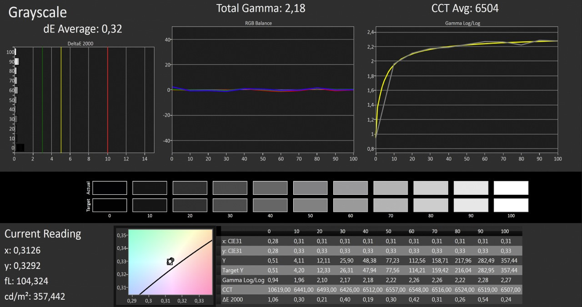Click the Target swatch for 40 level
This screenshot has width=582, height=307.
click(x=270, y=205)
